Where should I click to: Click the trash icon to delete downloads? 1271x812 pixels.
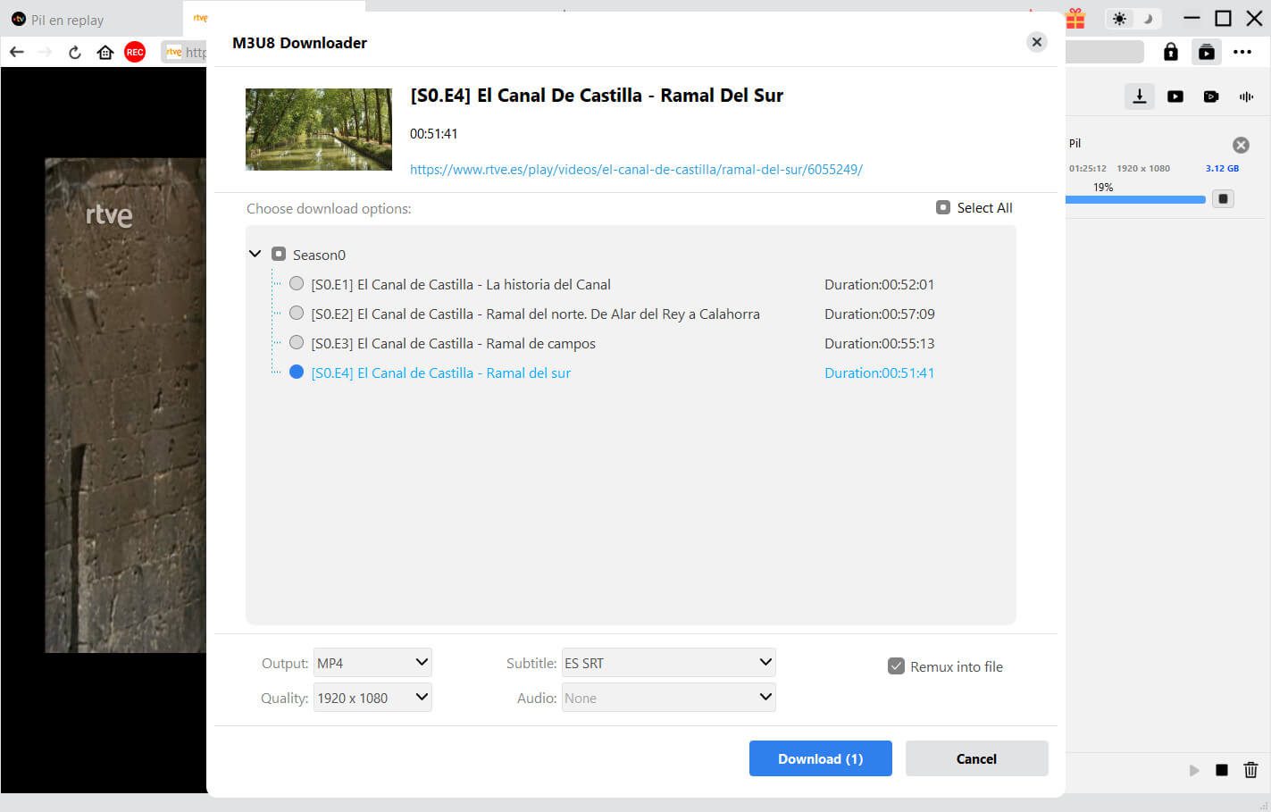(1250, 770)
